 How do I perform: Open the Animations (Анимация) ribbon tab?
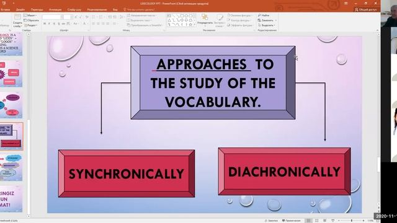point(55,10)
